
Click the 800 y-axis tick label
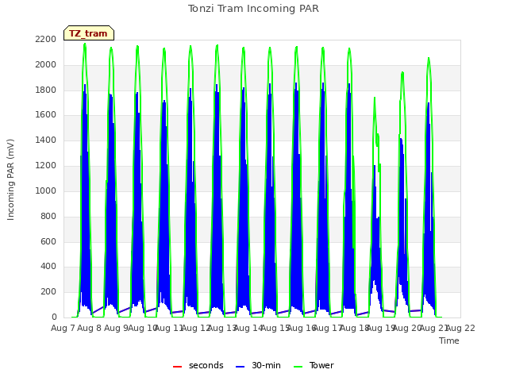pos(48,216)
